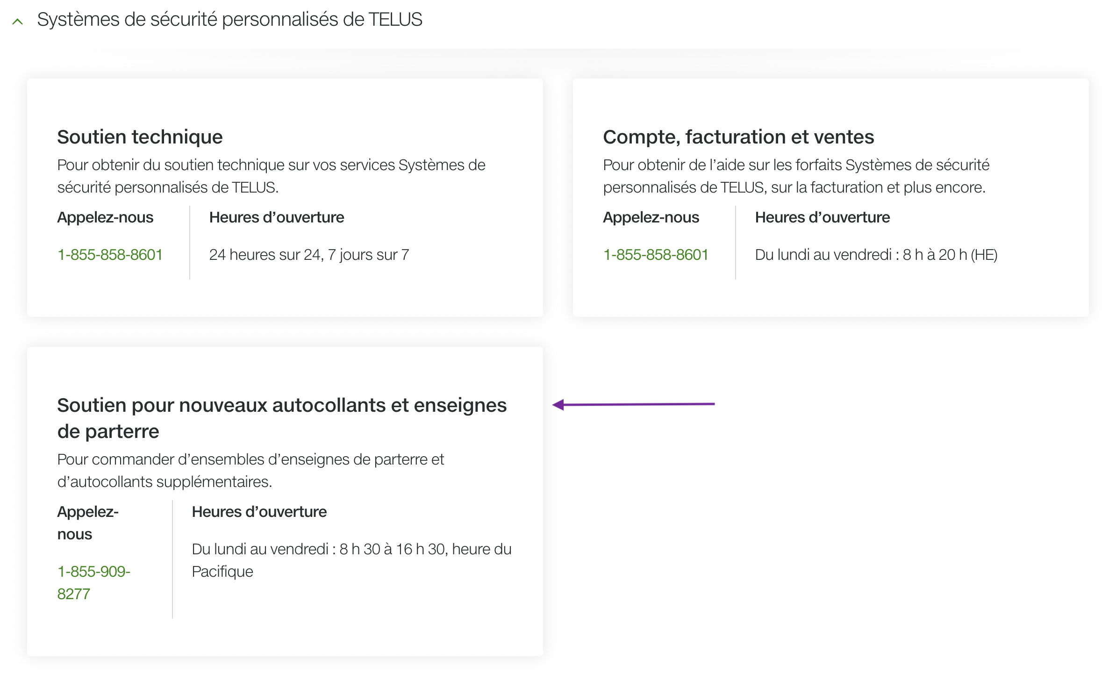Screen dimensions: 1102x673
Task: Click the Compte, facturation description paragraph
Action: click(x=796, y=176)
